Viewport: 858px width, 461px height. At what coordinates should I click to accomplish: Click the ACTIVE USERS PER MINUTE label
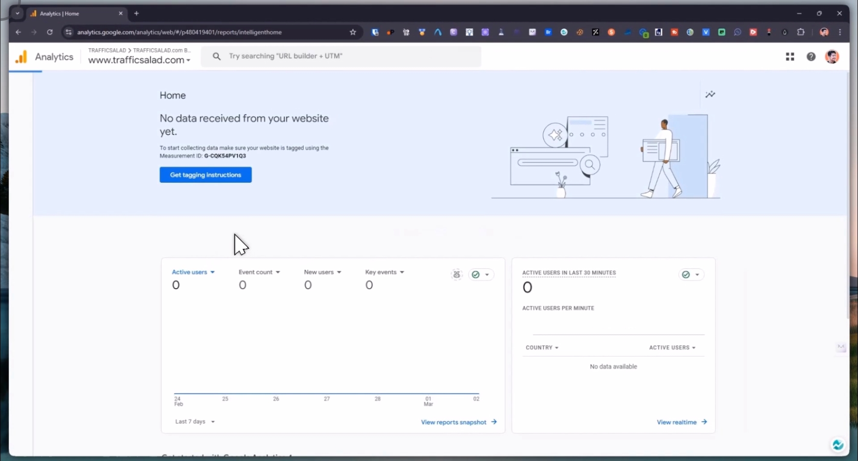coord(558,308)
